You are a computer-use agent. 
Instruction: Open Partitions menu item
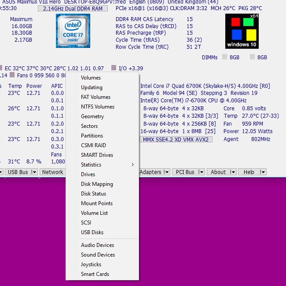click(102, 136)
